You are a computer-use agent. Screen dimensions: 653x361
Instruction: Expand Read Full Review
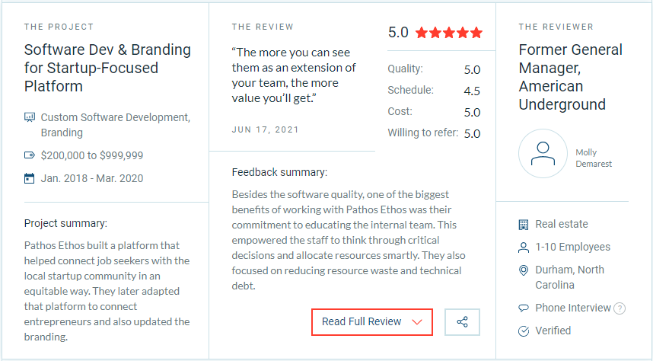click(372, 322)
